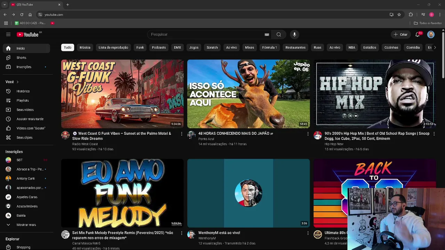Select the Funk filter chip
The image size is (445, 250).
[140, 47]
